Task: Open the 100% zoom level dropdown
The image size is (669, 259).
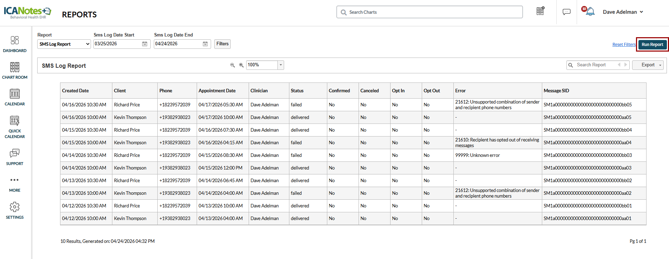Action: point(281,65)
